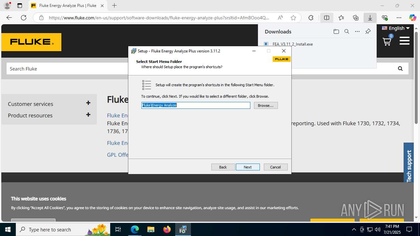Click the Fluke logo
Screen dimensions: 420x236
pyautogui.click(x=31, y=42)
